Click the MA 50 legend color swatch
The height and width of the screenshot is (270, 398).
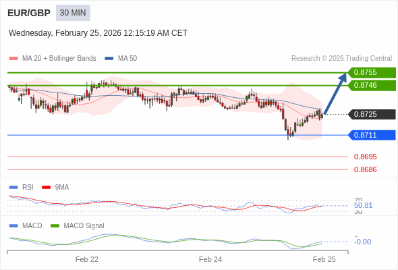109,59
